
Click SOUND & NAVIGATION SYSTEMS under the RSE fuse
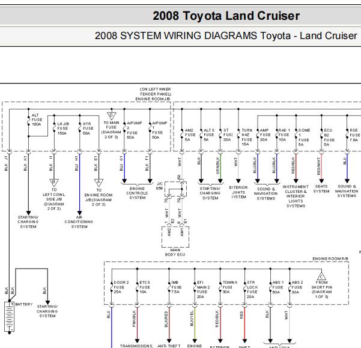pyautogui.click(x=347, y=191)
